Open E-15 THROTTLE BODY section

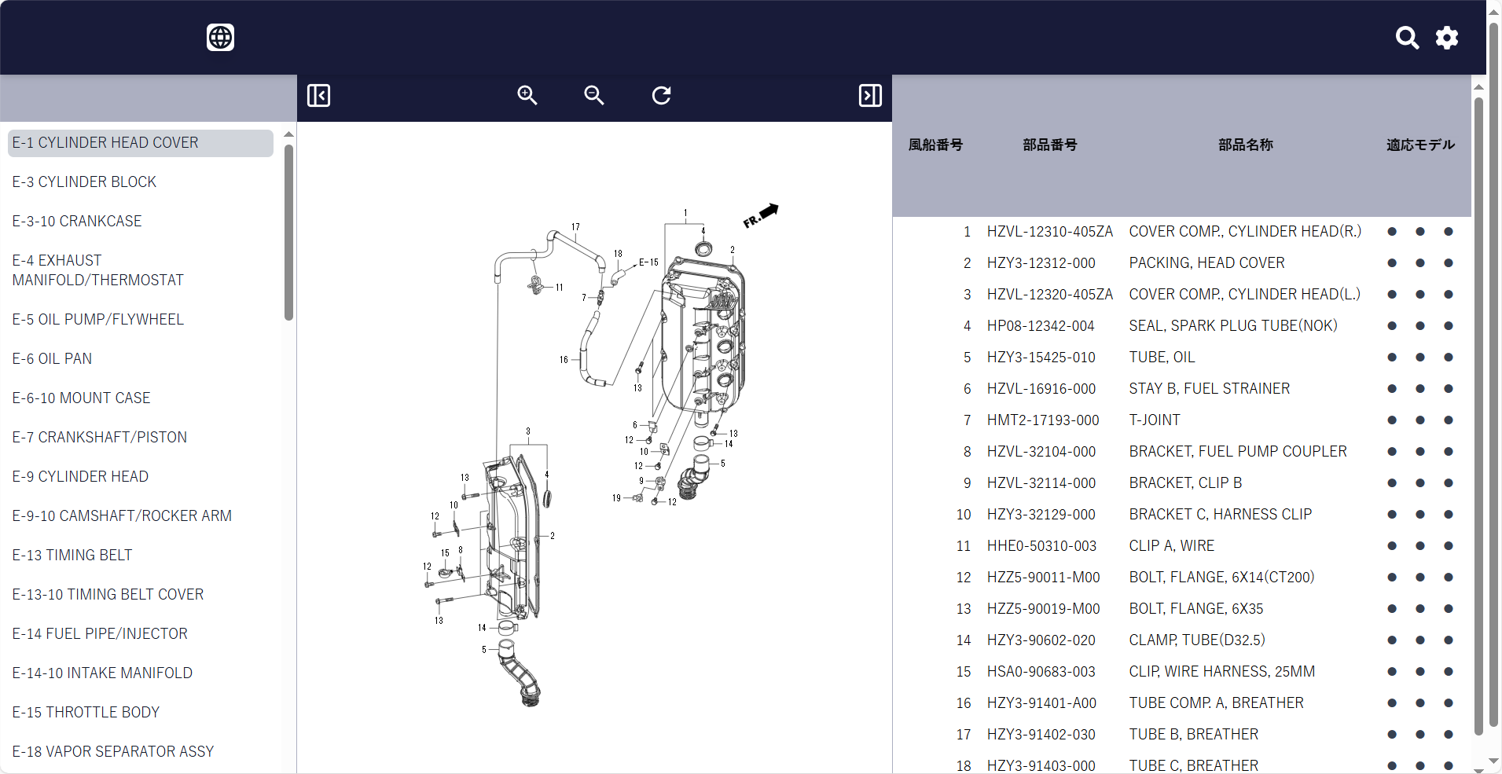click(x=86, y=713)
